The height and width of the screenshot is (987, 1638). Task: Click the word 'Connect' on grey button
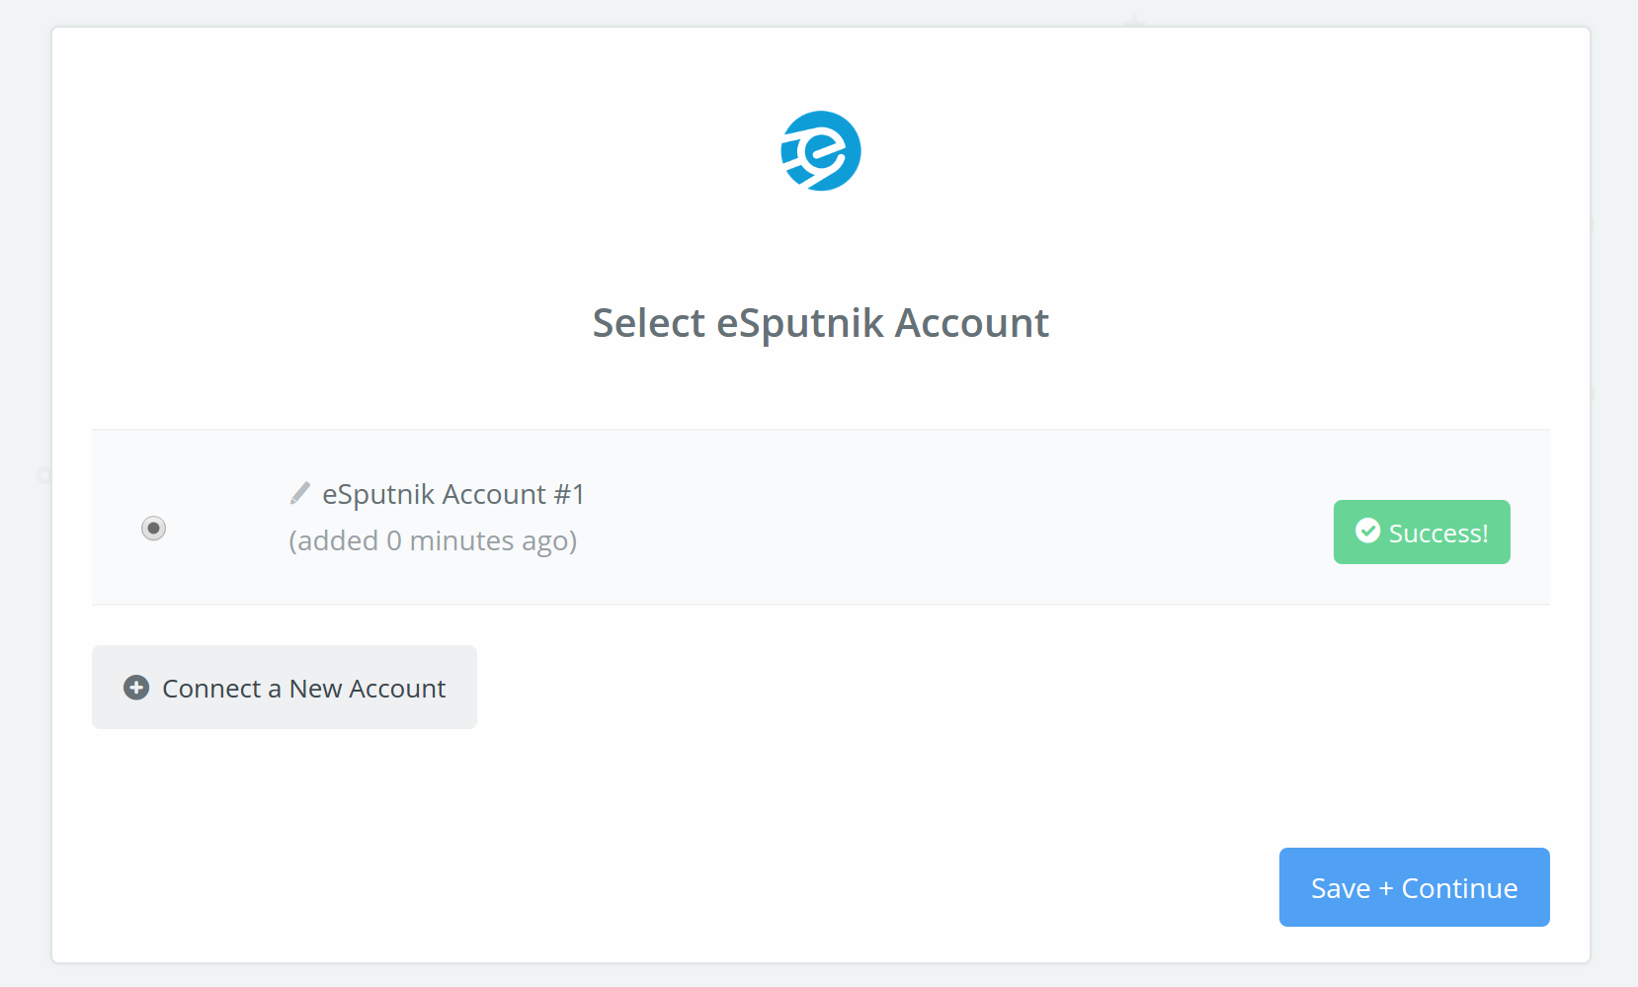211,689
